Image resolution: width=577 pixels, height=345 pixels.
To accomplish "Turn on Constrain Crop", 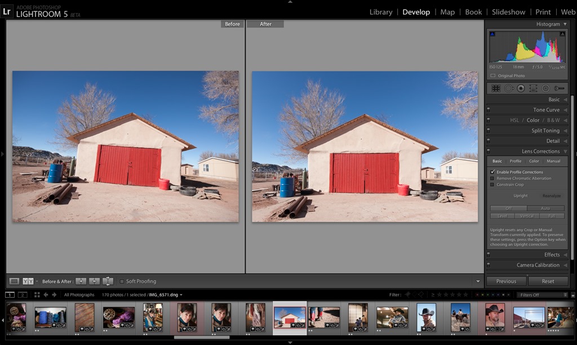I will point(492,184).
